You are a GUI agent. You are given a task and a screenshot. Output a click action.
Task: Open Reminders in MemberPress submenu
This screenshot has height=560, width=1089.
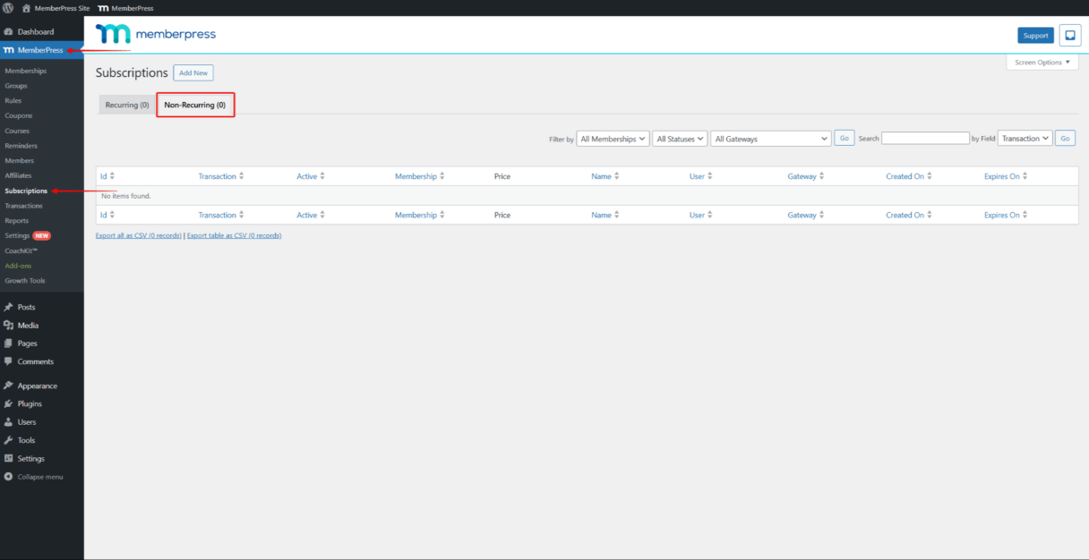point(21,146)
